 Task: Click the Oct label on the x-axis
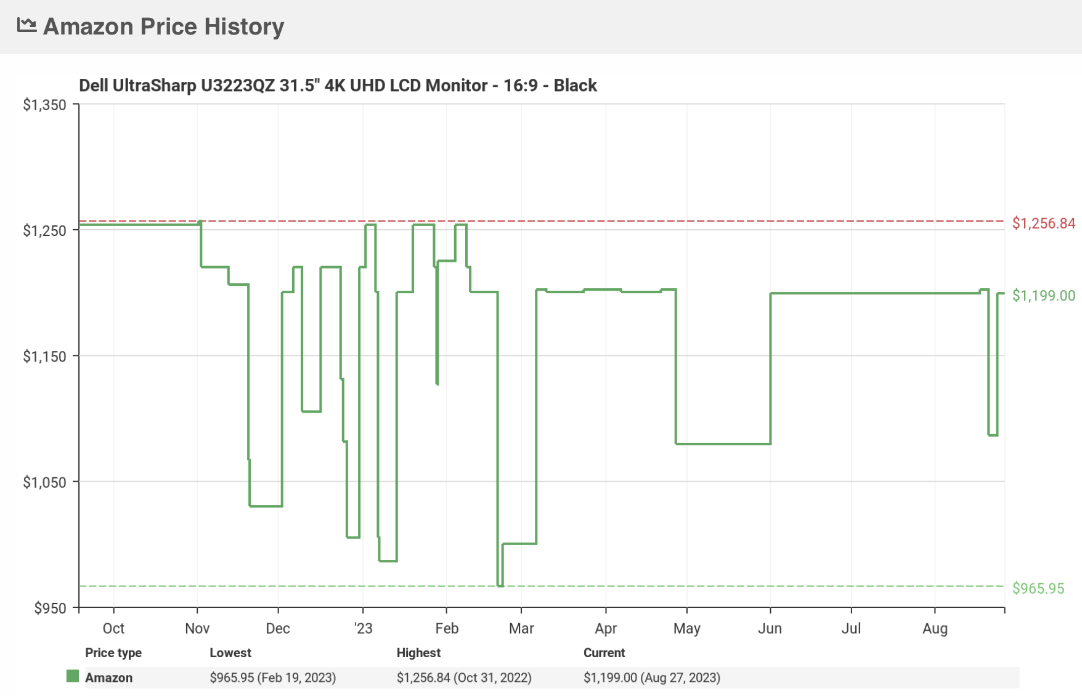pyautogui.click(x=113, y=628)
